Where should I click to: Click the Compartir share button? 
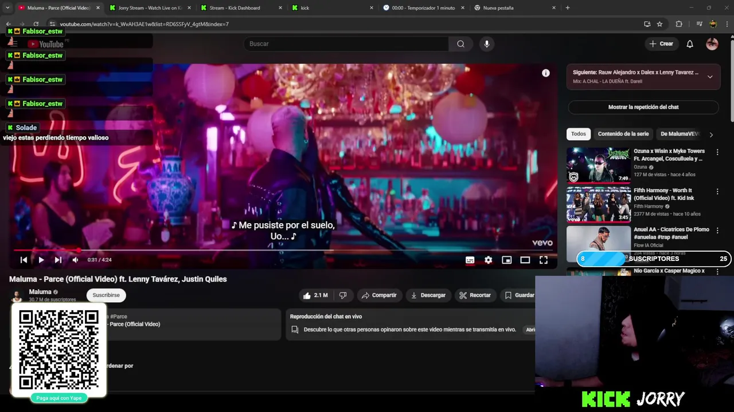[x=379, y=295]
